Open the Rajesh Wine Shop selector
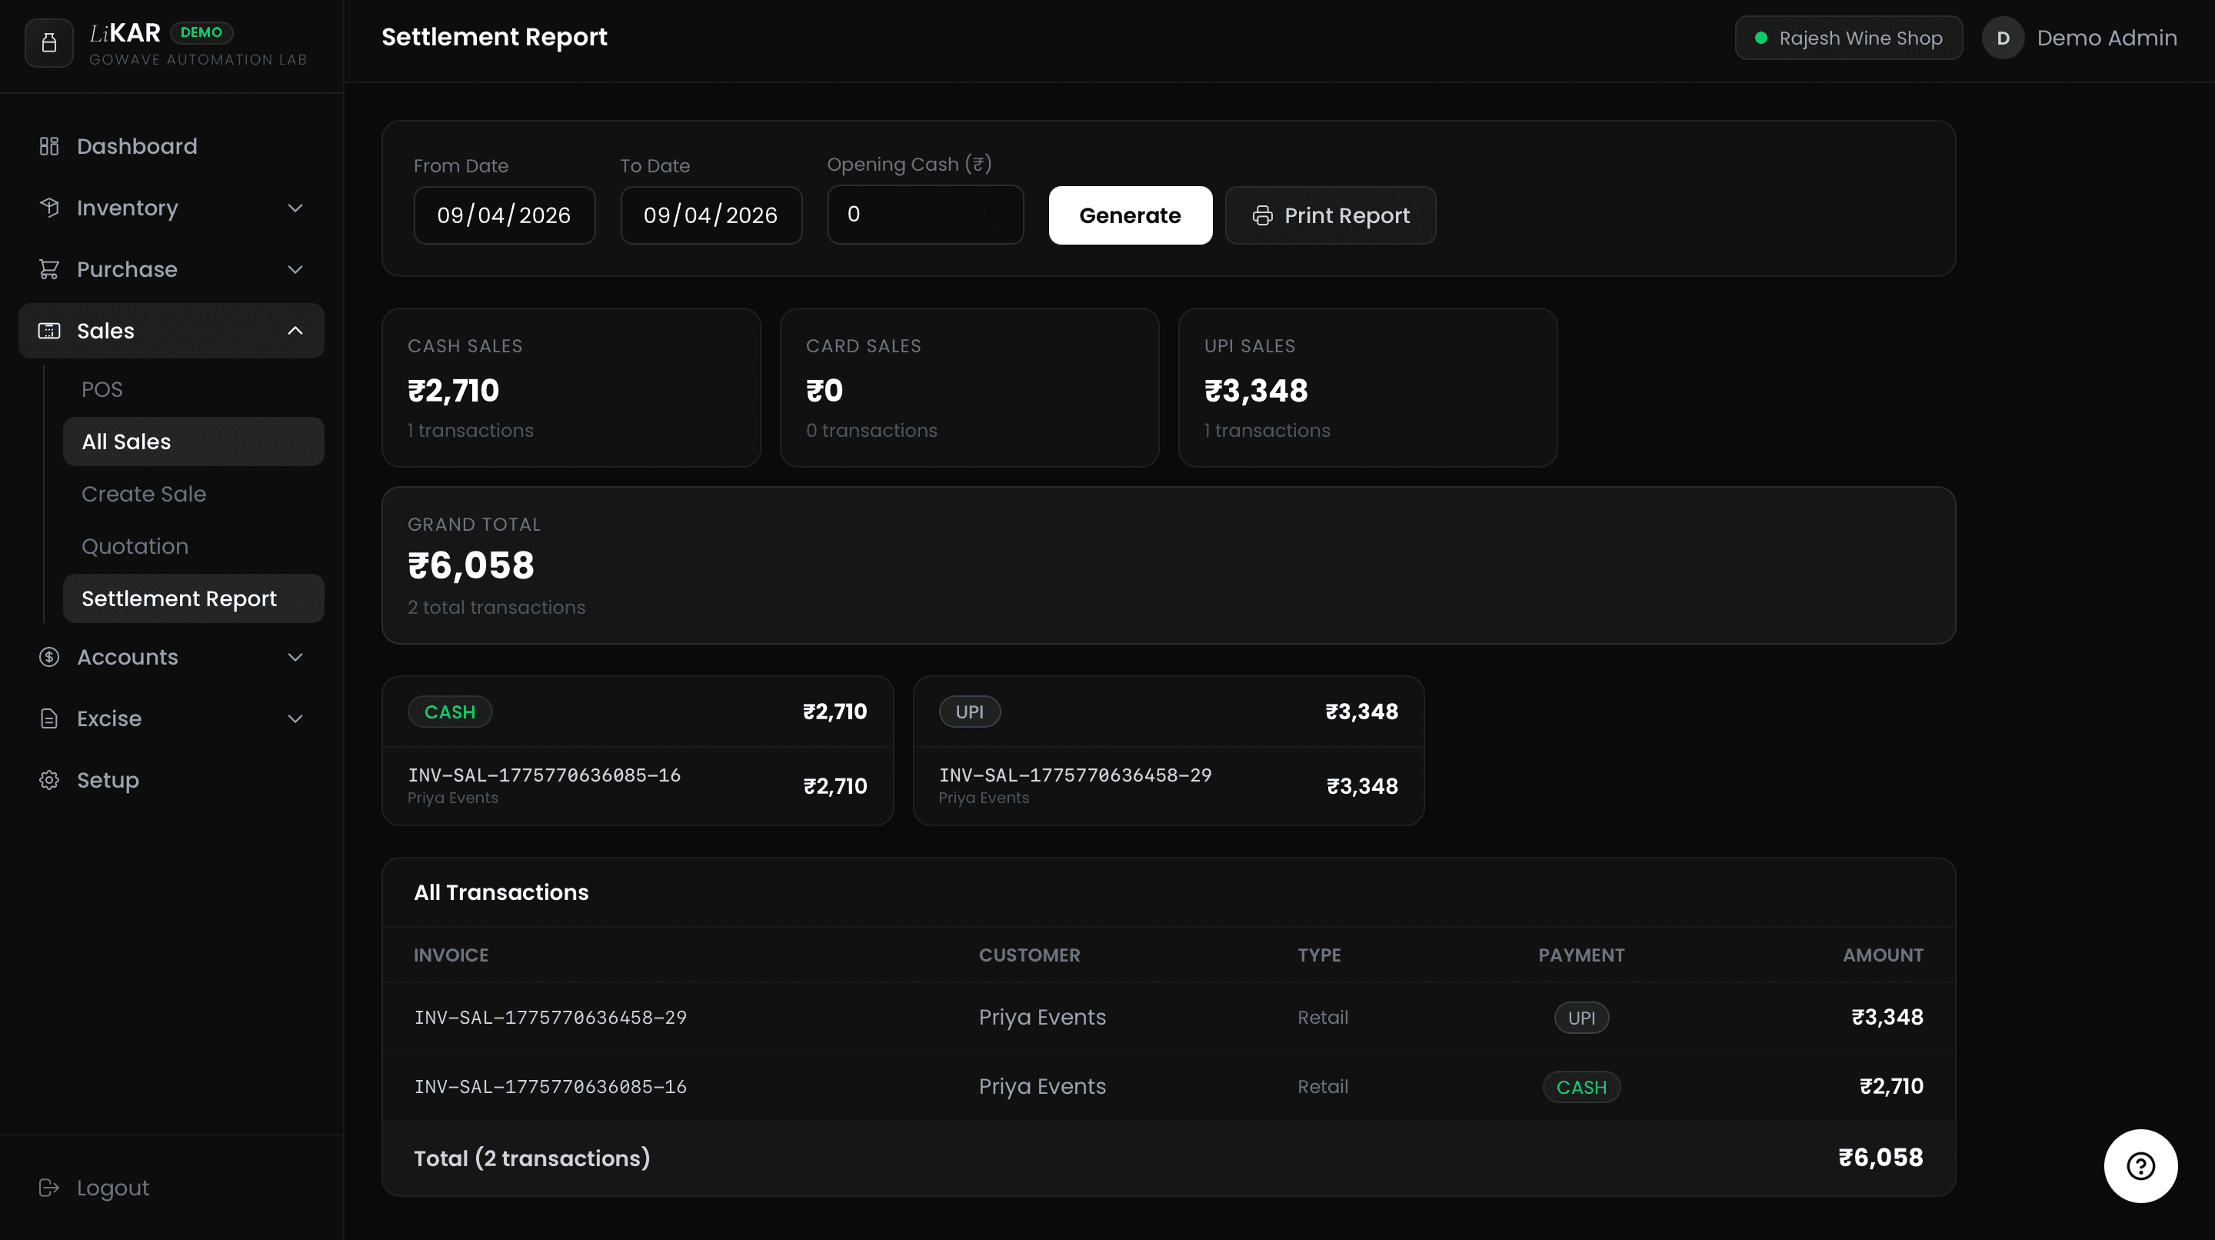Image resolution: width=2215 pixels, height=1240 pixels. click(x=1849, y=38)
